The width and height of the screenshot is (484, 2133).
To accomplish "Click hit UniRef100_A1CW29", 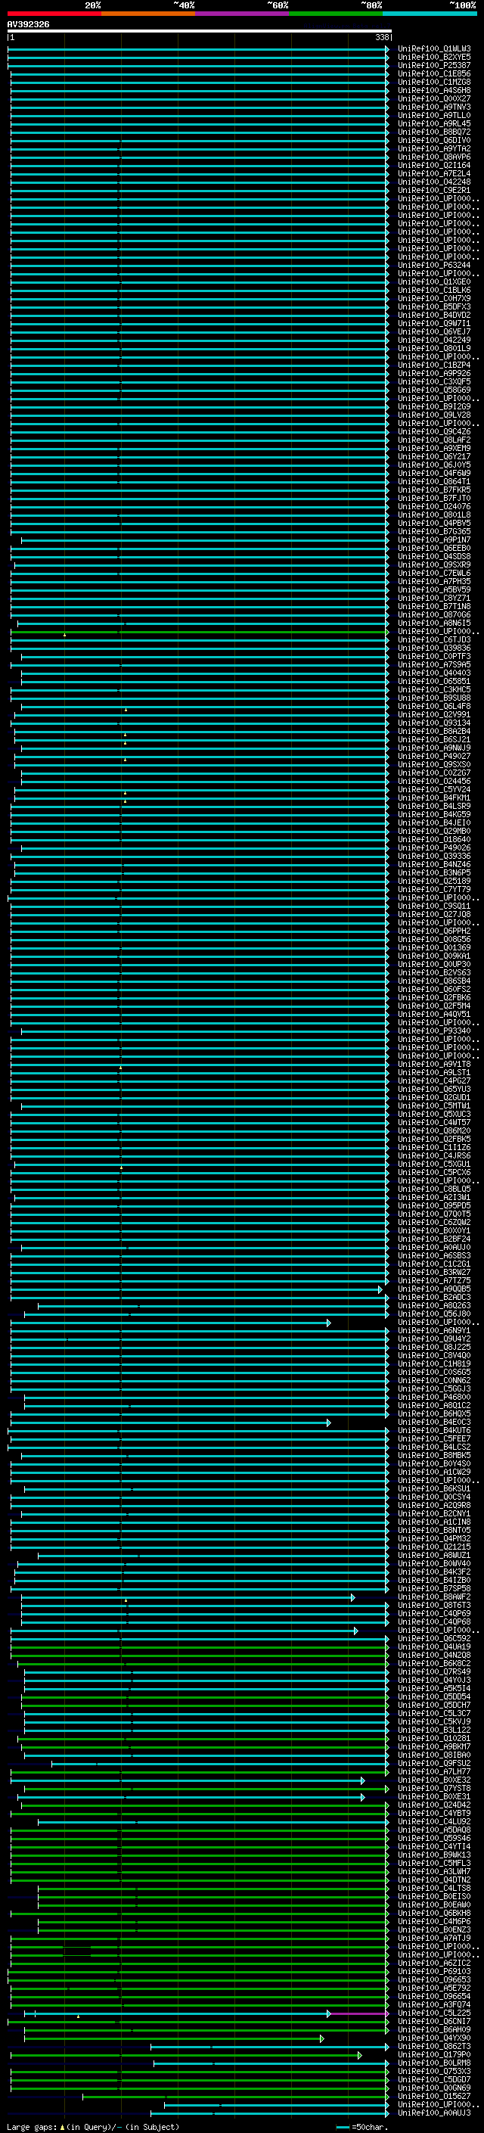I will (434, 1472).
